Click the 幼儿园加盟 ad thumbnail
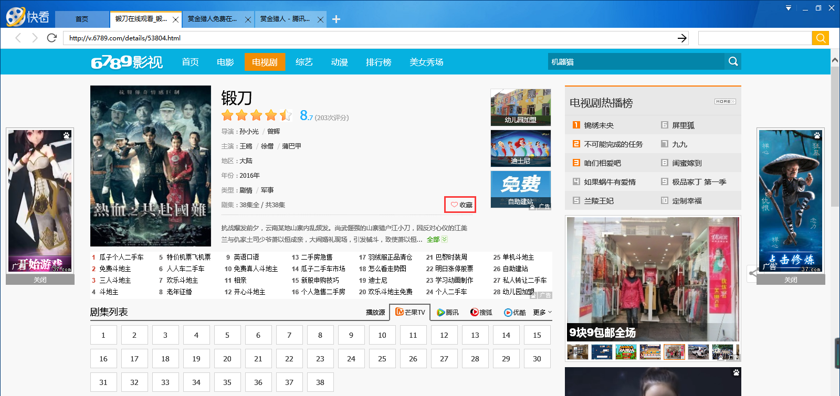This screenshot has width=840, height=396. click(521, 107)
